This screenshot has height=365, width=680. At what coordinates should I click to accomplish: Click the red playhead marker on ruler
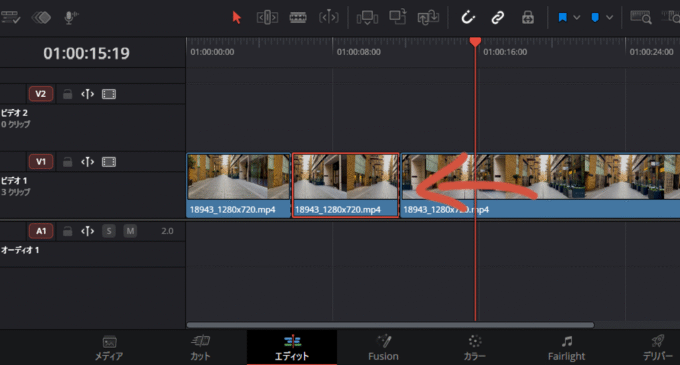point(475,42)
